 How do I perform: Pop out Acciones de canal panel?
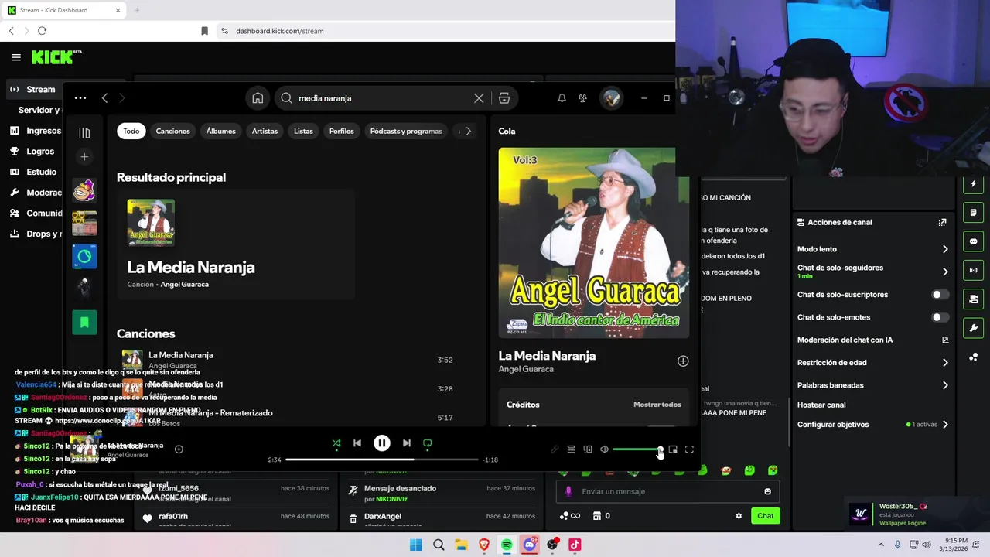coord(942,222)
